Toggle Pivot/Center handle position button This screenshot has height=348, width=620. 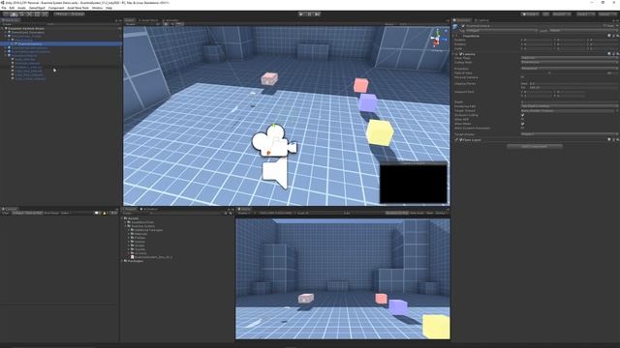point(62,14)
